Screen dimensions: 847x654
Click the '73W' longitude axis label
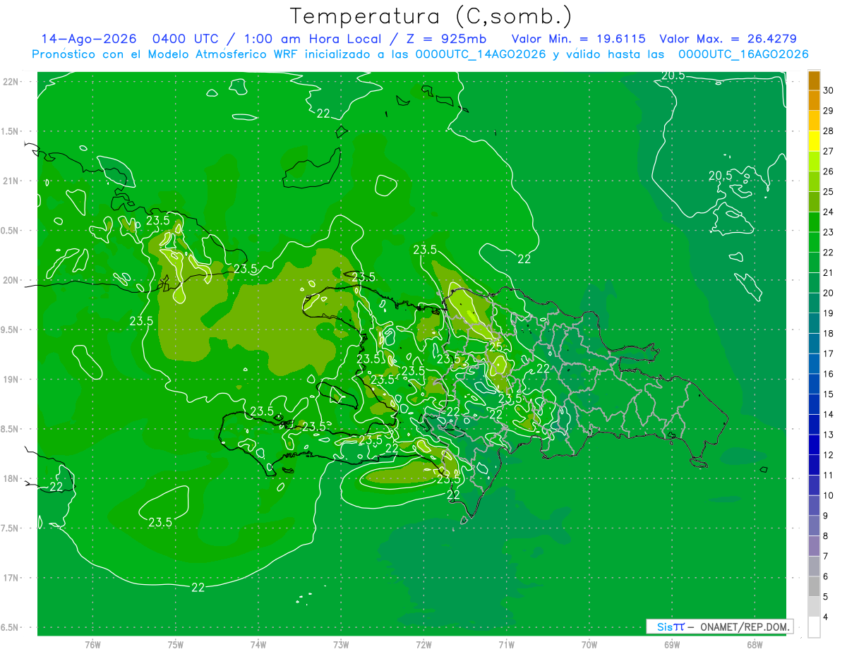tap(341, 645)
